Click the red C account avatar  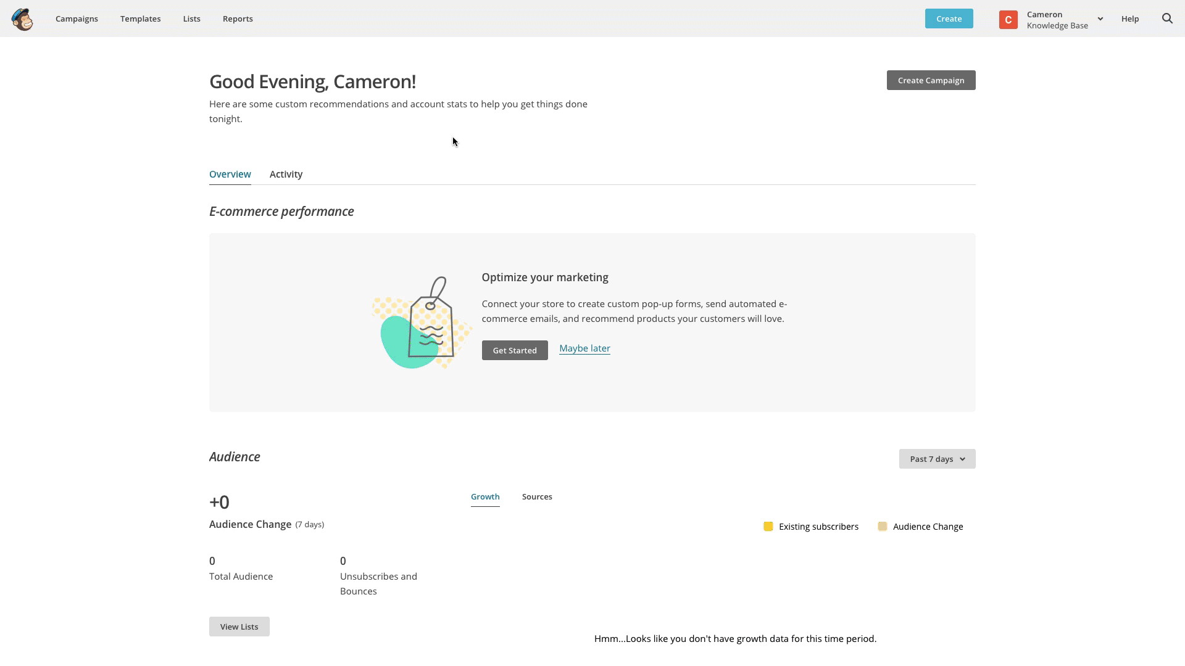(x=1008, y=20)
